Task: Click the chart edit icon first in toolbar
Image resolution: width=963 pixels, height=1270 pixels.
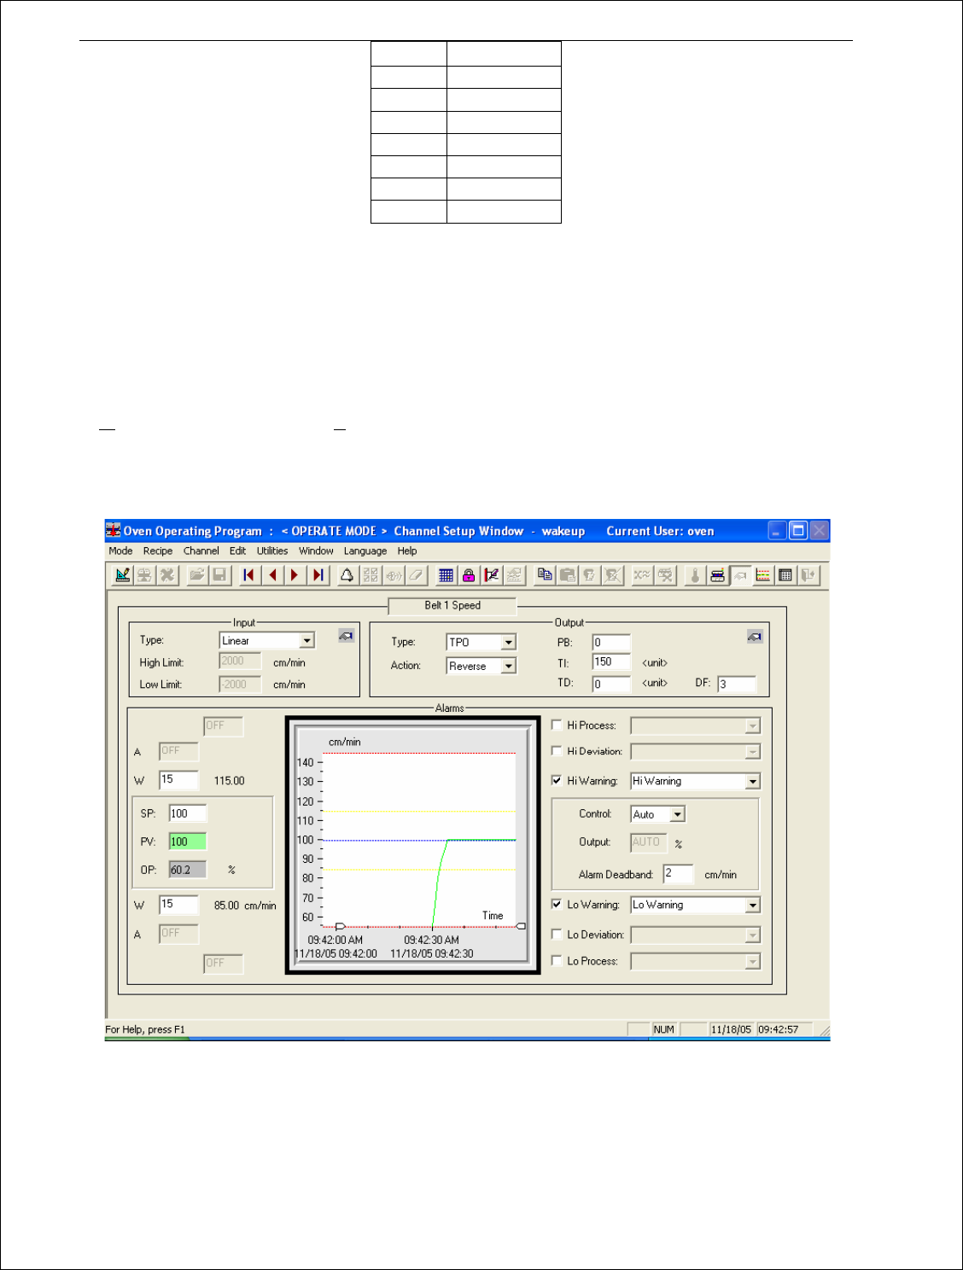Action: click(123, 575)
